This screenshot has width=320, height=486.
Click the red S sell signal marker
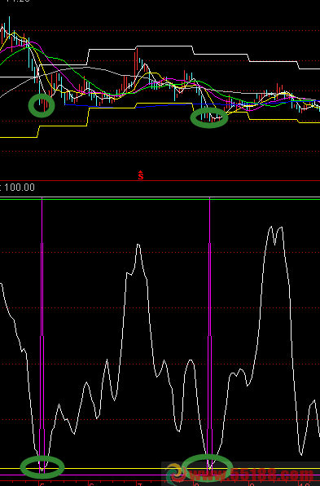click(141, 175)
